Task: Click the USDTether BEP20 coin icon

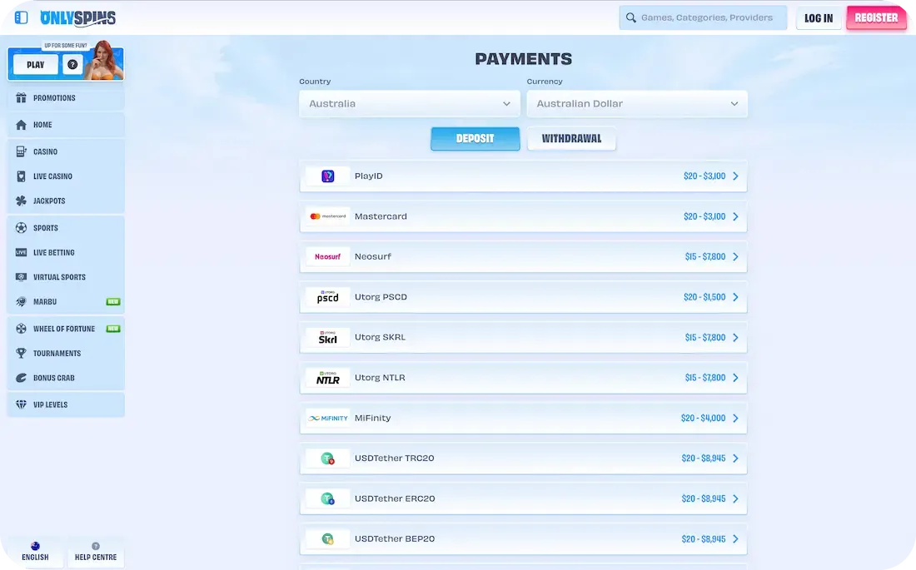Action: point(328,539)
